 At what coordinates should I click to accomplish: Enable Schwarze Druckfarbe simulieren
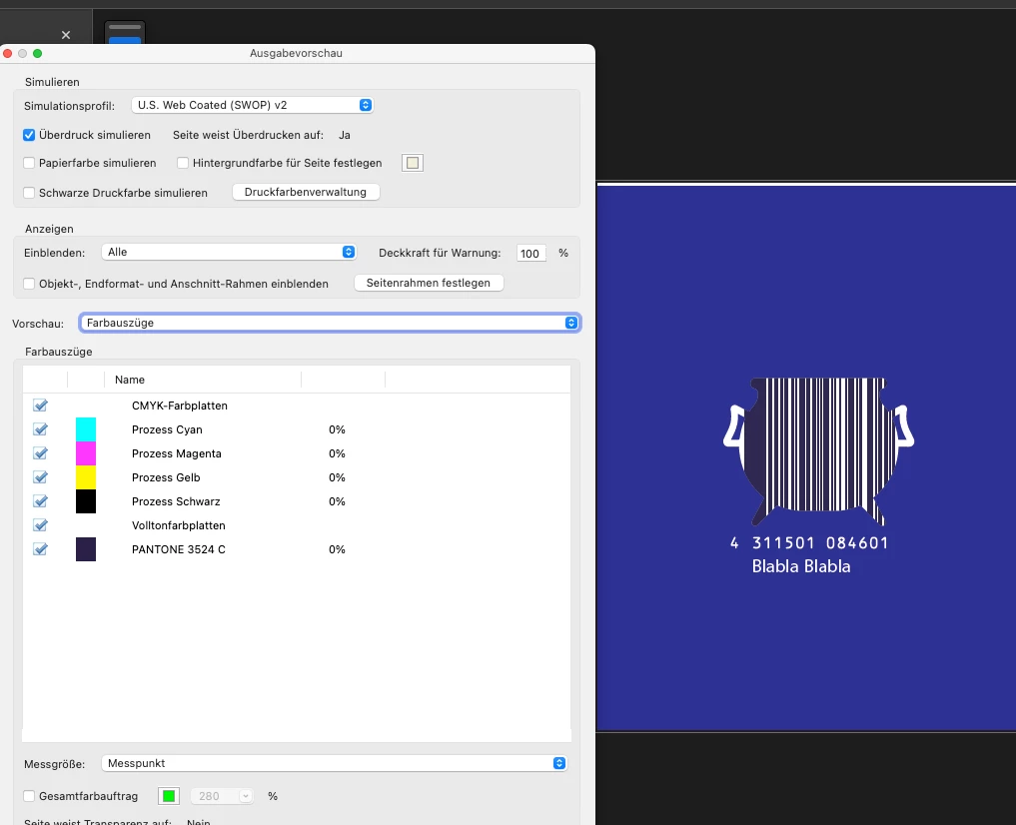29,193
